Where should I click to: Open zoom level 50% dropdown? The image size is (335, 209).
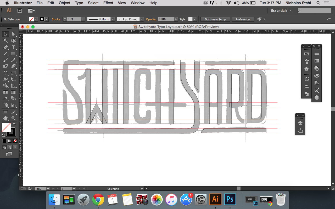point(48,189)
